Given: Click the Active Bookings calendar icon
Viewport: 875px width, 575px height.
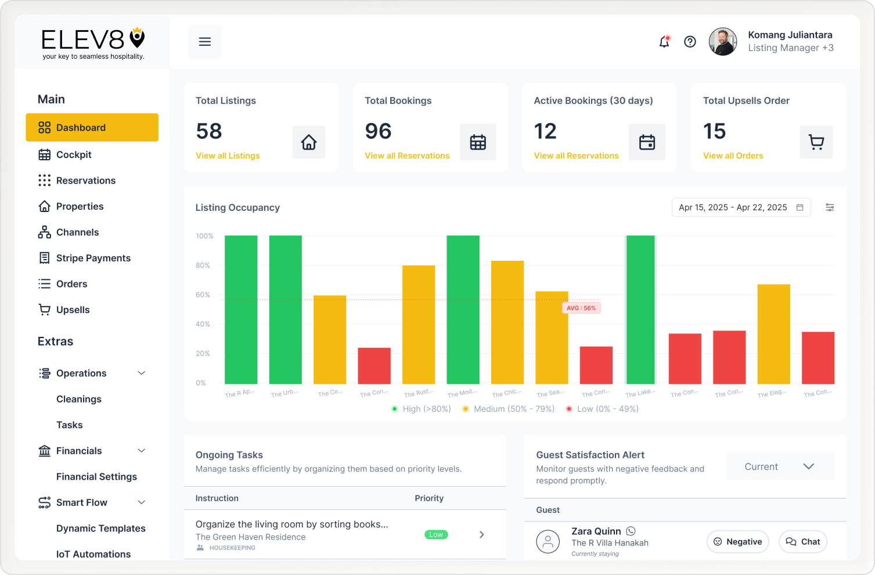Looking at the screenshot, I should pyautogui.click(x=647, y=142).
